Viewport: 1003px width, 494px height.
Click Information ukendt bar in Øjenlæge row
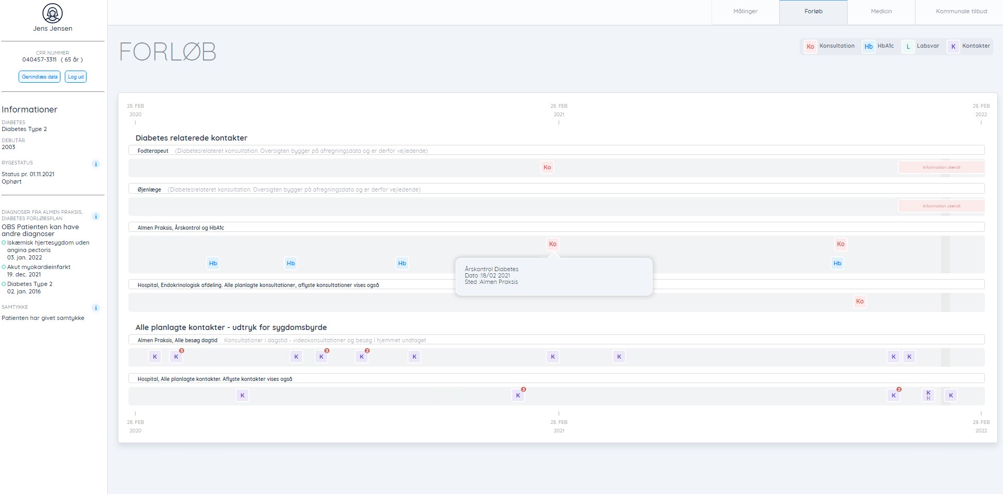pyautogui.click(x=941, y=206)
